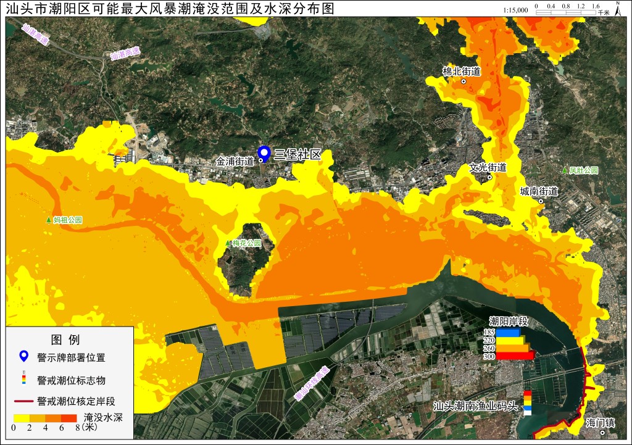Select the legend text 警示牌部署位置
The image size is (632, 445).
71,357
